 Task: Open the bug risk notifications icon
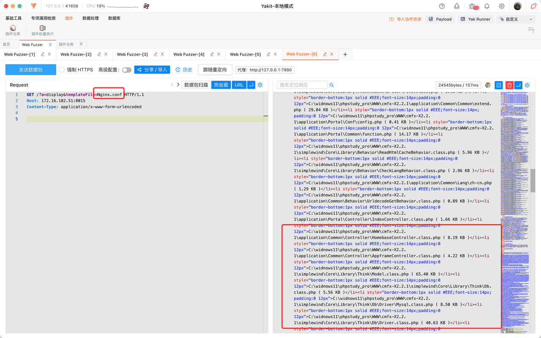(x=473, y=6)
